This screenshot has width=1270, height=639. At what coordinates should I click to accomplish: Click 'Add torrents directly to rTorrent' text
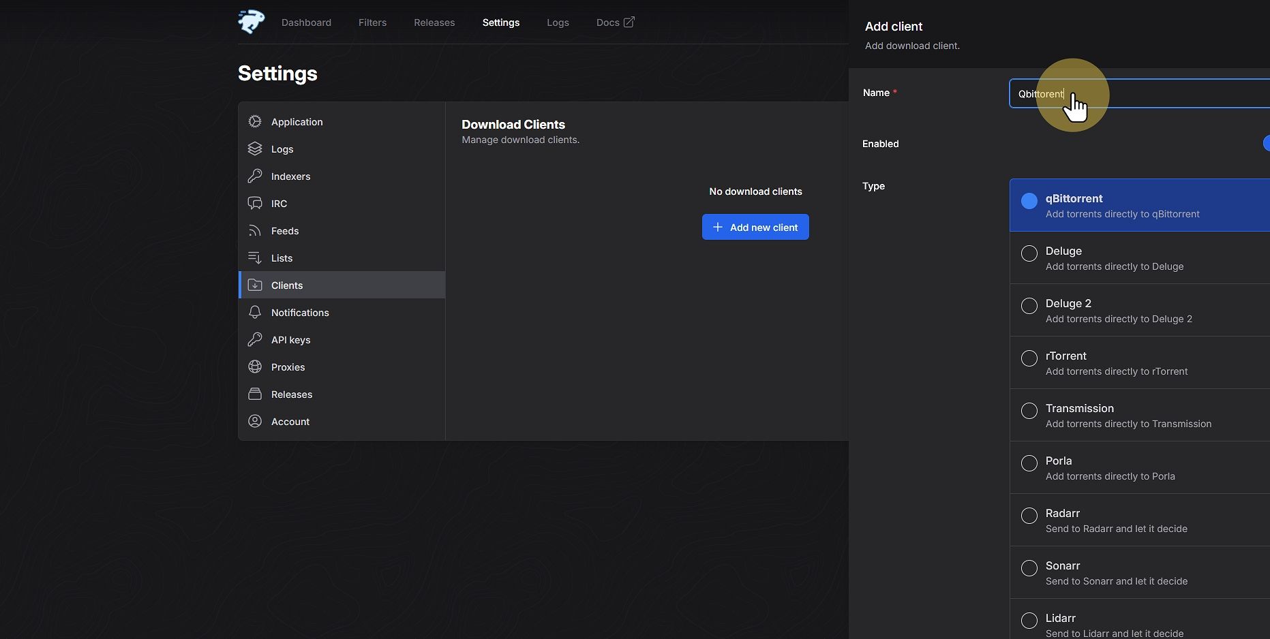coord(1117,371)
